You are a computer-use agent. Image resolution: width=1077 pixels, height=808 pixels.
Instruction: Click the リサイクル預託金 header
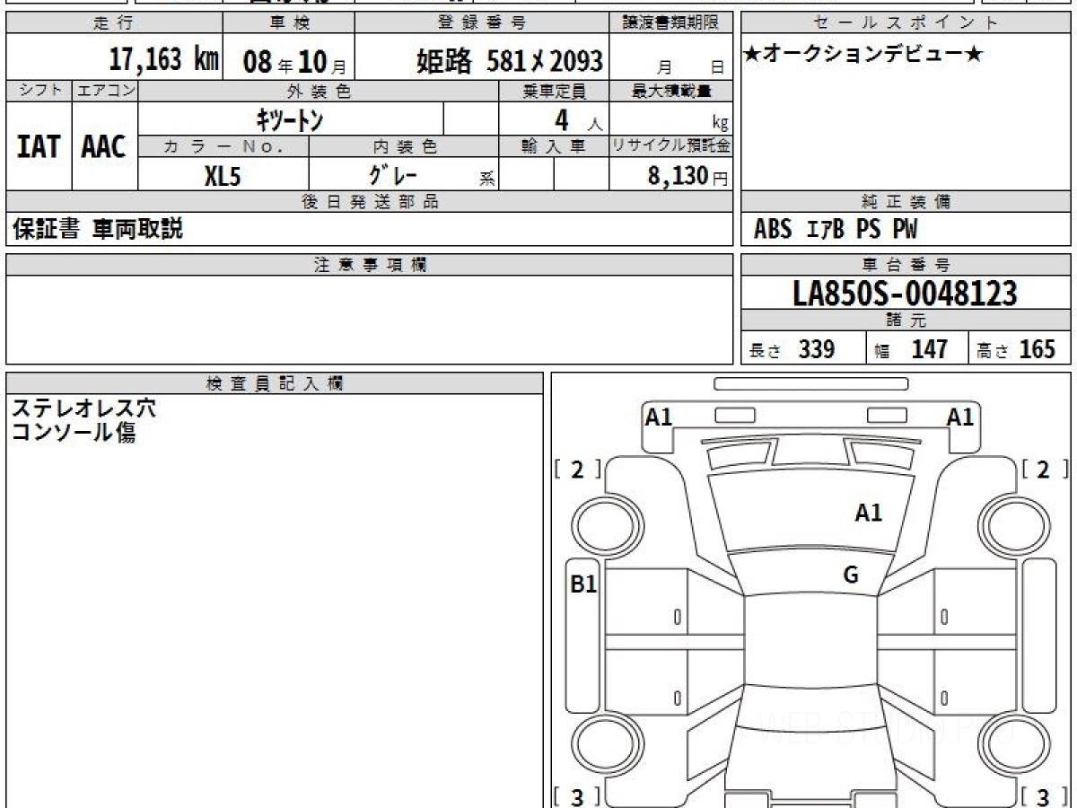[671, 146]
